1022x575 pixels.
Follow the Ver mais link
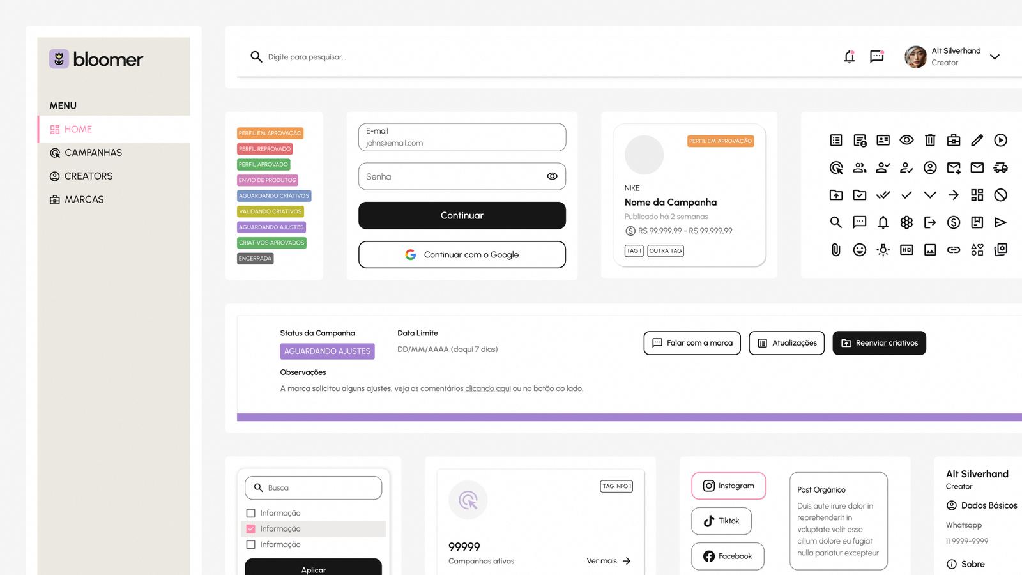pyautogui.click(x=609, y=561)
